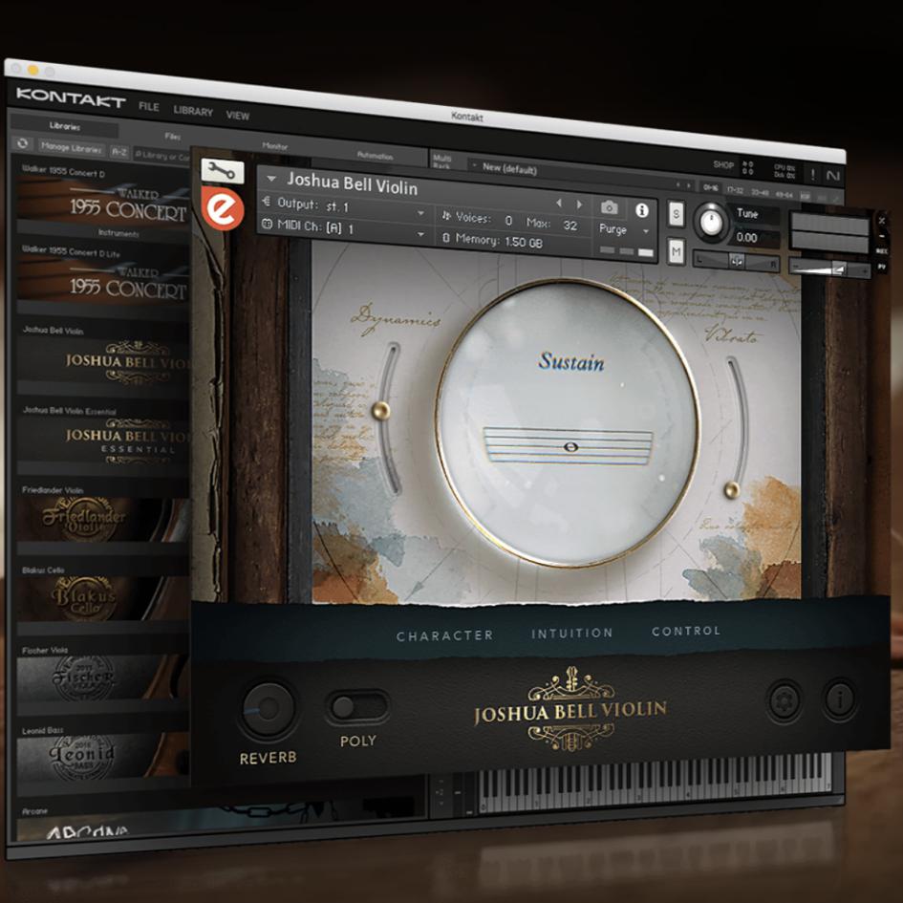This screenshot has height=903, width=903.
Task: Click the Vibrato slider gold knob
Action: [x=731, y=490]
